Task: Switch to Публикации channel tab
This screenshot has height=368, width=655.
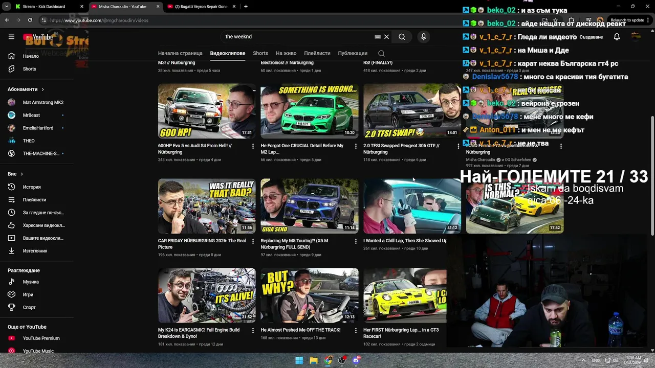Action: click(x=353, y=53)
